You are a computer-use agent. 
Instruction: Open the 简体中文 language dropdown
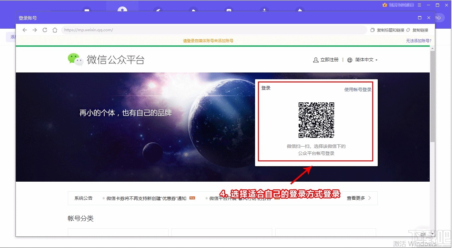[365, 60]
